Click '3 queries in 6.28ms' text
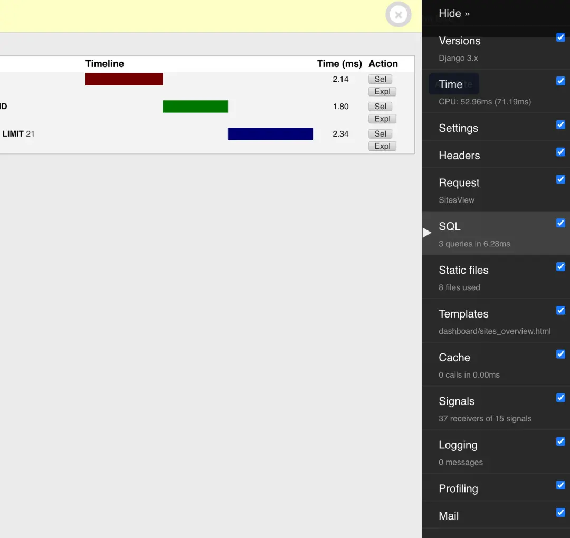 474,244
